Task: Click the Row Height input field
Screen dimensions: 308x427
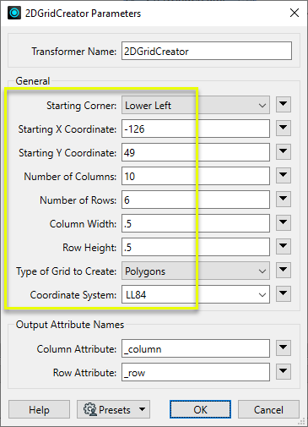Action: click(196, 247)
